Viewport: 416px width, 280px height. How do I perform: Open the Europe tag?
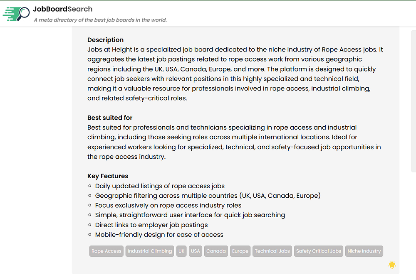(240, 251)
